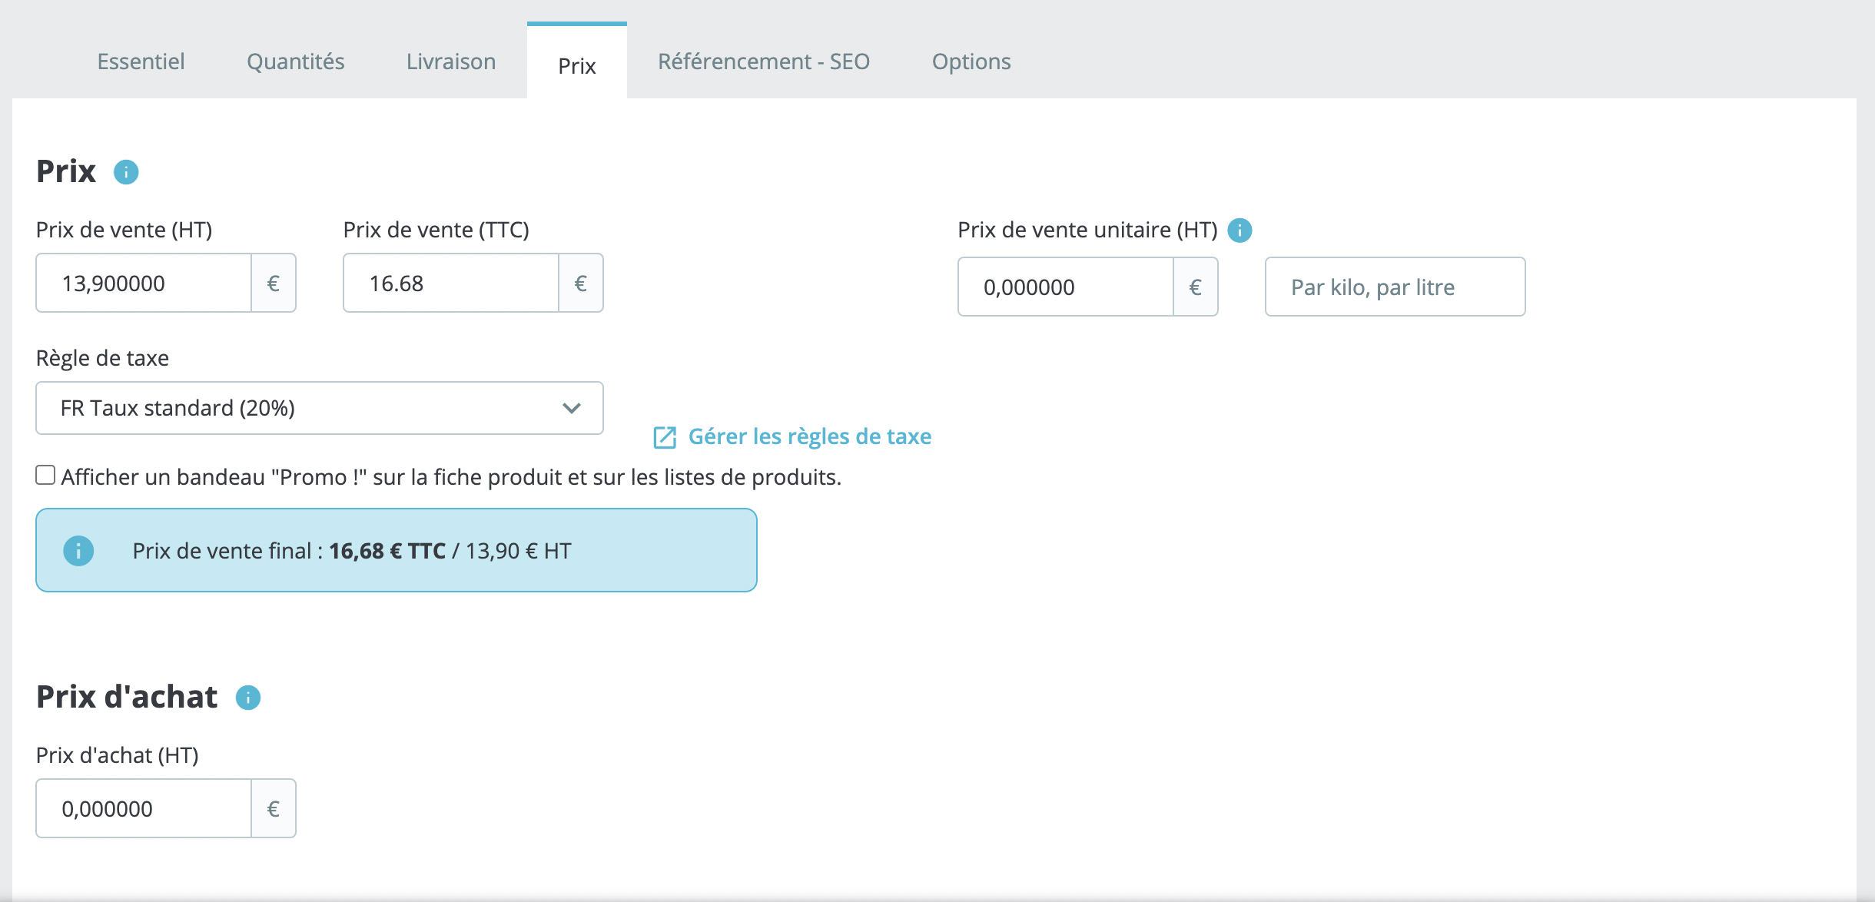This screenshot has height=902, width=1875.
Task: Open the Quantités tab
Action: pyautogui.click(x=296, y=61)
